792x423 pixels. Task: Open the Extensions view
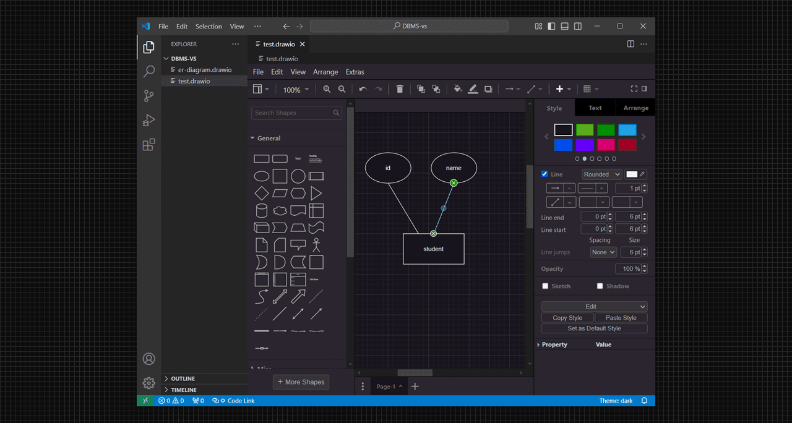[x=148, y=145]
